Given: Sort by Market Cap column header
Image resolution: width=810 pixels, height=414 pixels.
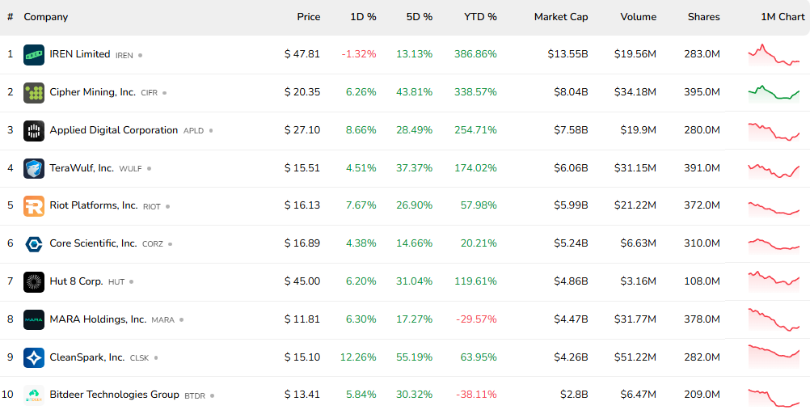Looking at the screenshot, I should pos(561,17).
